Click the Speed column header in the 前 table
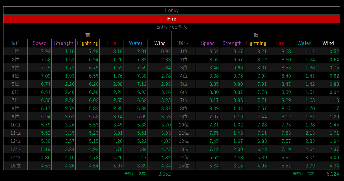Screen dimensions: 344x181 pyautogui.click(x=40, y=43)
